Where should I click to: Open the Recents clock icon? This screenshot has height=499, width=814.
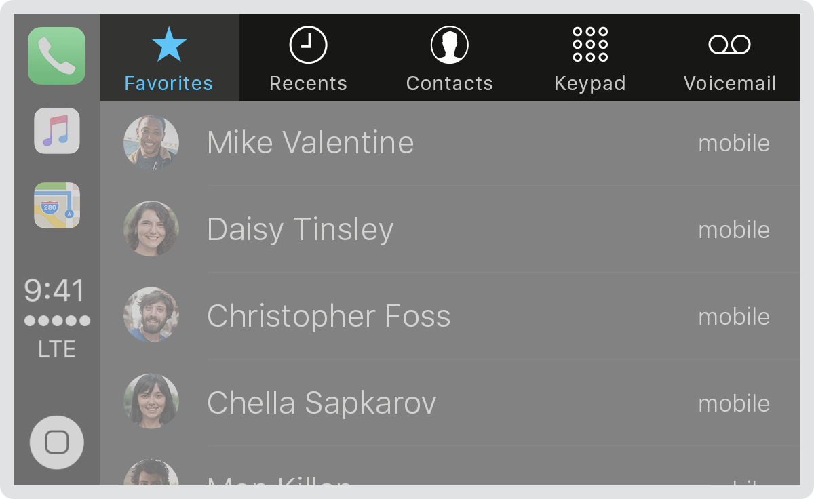coord(308,45)
